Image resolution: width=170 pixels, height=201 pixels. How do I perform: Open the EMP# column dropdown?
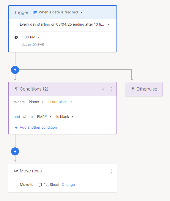(x=44, y=117)
